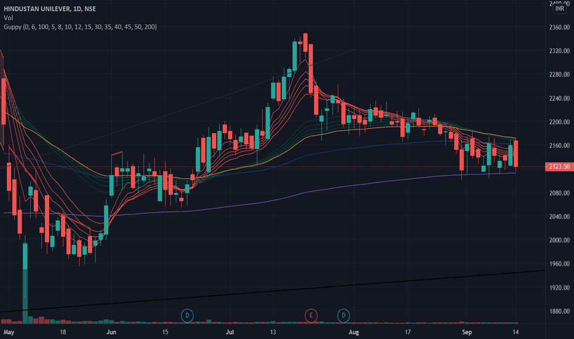Viewport: 574px width, 339px height.
Task: Click the Aug date label
Action: [354, 332]
